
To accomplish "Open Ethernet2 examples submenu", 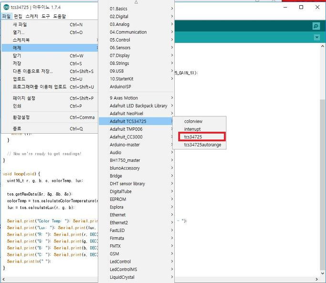I will pyautogui.click(x=137, y=223).
